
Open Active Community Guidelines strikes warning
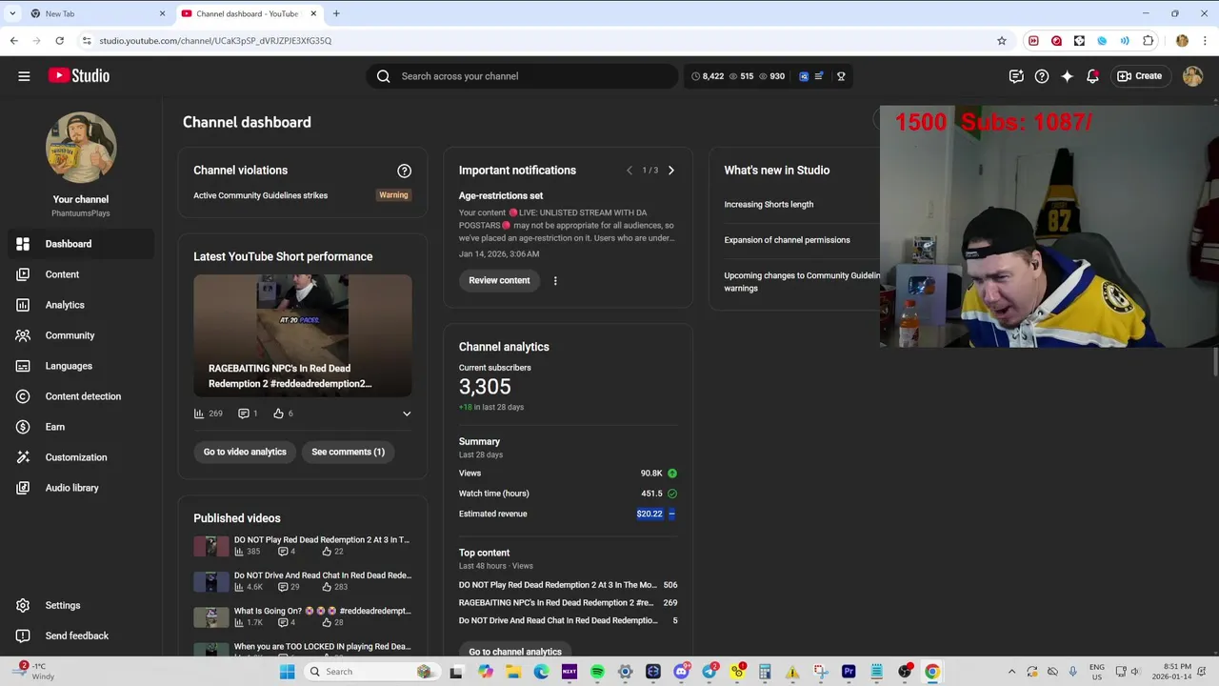click(393, 195)
